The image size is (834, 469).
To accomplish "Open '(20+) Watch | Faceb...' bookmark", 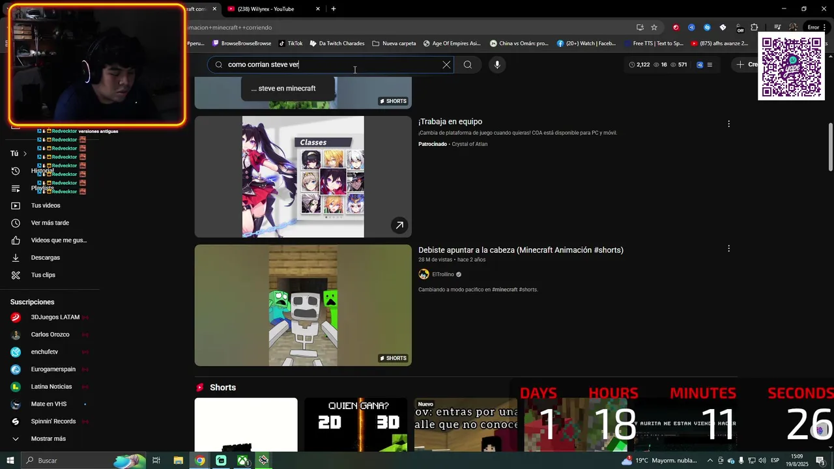I will 586,44.
